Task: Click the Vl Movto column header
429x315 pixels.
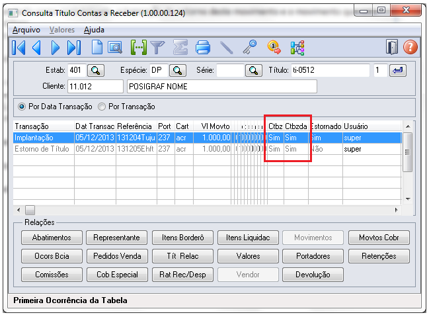Action: pyautogui.click(x=212, y=126)
